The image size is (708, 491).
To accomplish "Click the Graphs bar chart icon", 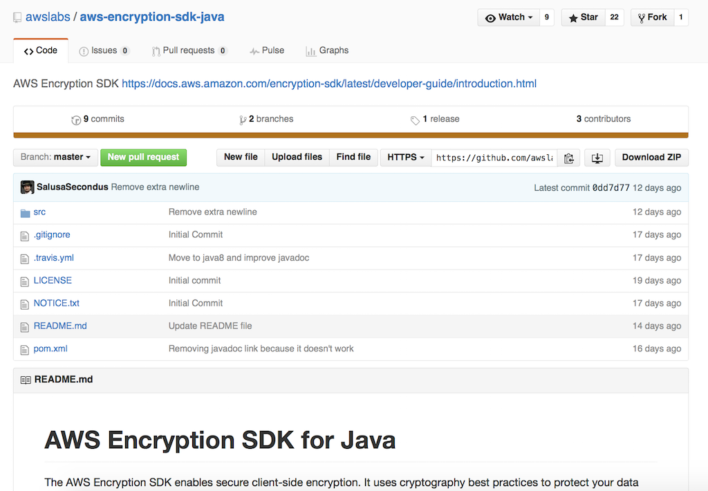I will [310, 51].
